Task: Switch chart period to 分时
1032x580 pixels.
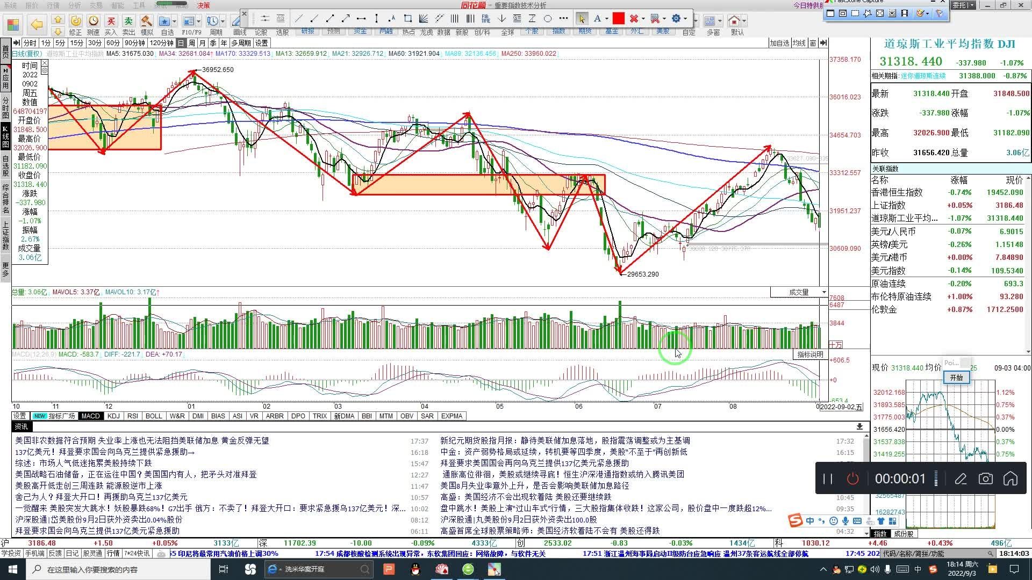Action: pyautogui.click(x=29, y=43)
